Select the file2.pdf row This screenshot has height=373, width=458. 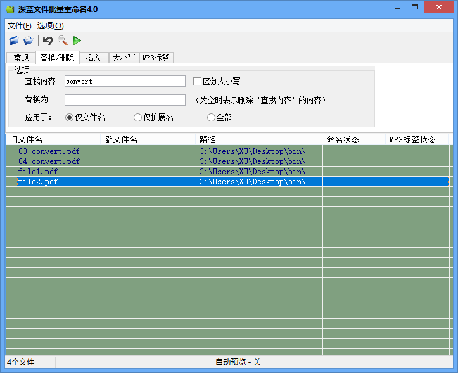227,182
